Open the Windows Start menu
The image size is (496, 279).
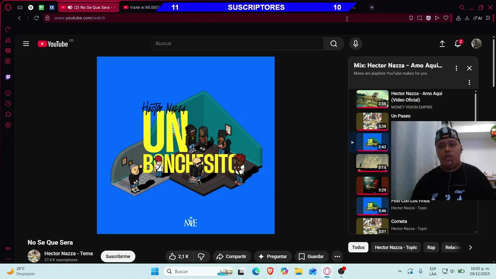pos(155,271)
